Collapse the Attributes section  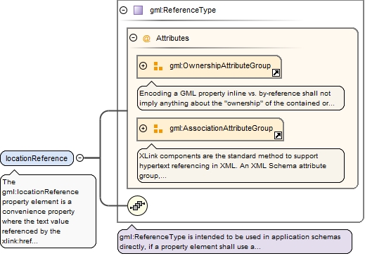(133, 38)
